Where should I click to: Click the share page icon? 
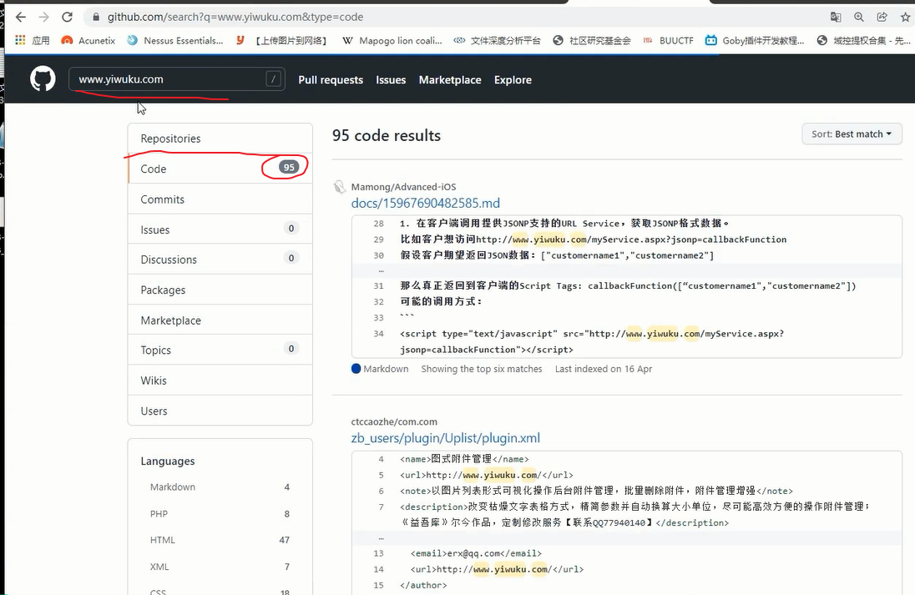point(882,17)
